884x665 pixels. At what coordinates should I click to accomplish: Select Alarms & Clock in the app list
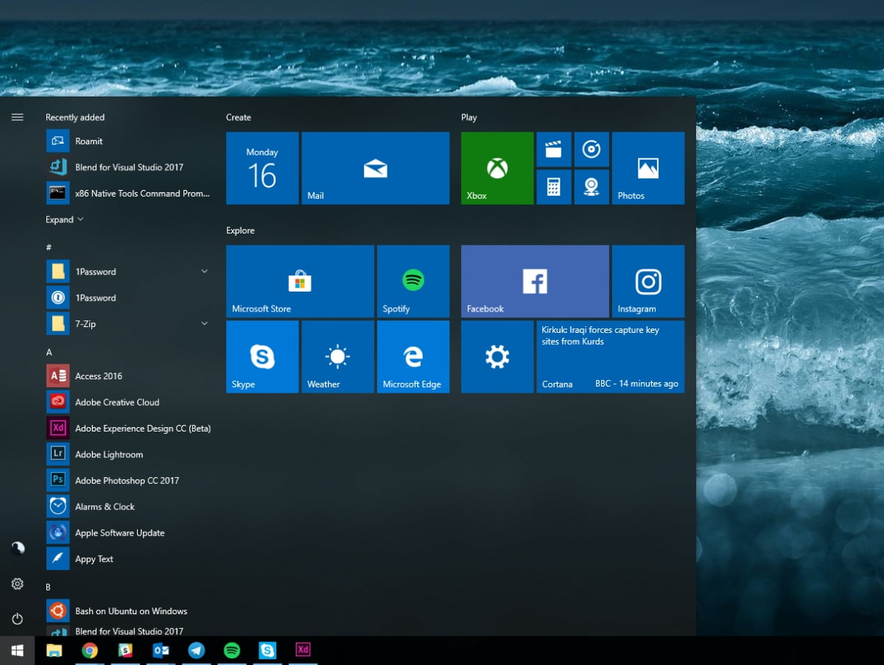105,507
